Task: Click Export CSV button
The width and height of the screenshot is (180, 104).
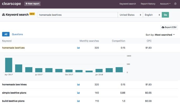Action: [x=169, y=27]
